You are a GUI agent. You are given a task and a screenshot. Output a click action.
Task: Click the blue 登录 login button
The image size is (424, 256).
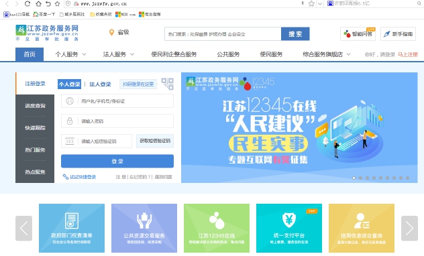117,162
